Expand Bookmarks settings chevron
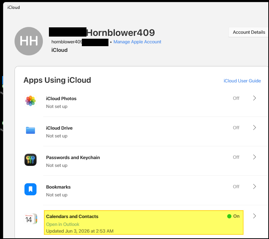This screenshot has height=239, width=269. tap(254, 186)
